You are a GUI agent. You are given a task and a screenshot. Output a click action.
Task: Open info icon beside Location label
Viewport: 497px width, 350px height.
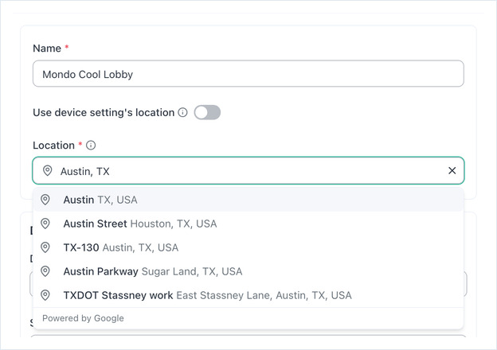[x=91, y=146]
